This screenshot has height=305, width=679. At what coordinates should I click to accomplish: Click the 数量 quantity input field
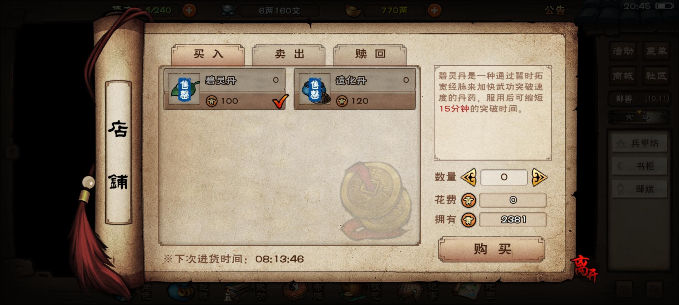pyautogui.click(x=504, y=177)
